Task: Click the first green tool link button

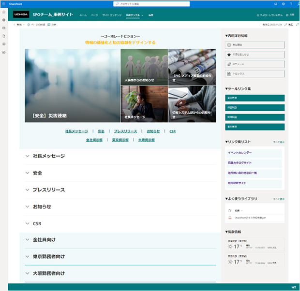Action: (x=255, y=98)
